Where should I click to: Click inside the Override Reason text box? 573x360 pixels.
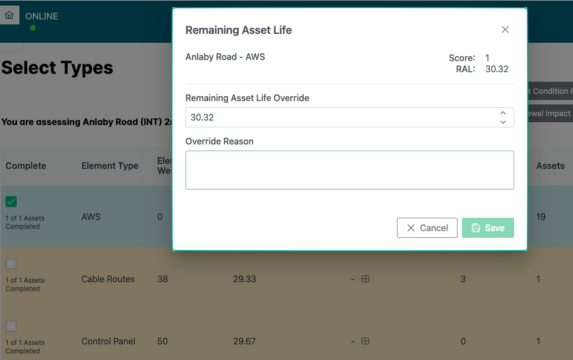coord(349,170)
